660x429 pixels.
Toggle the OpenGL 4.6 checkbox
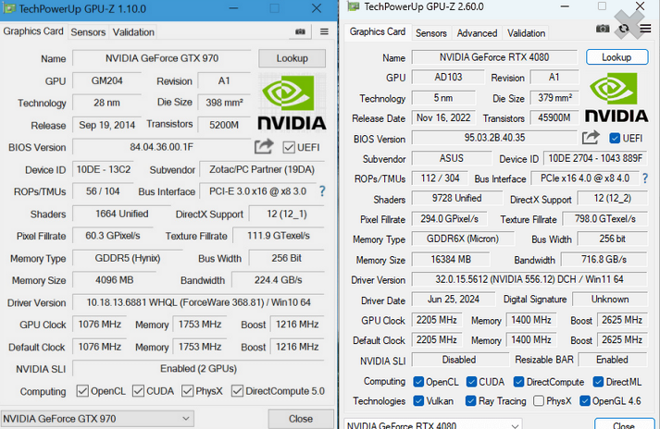click(x=585, y=401)
